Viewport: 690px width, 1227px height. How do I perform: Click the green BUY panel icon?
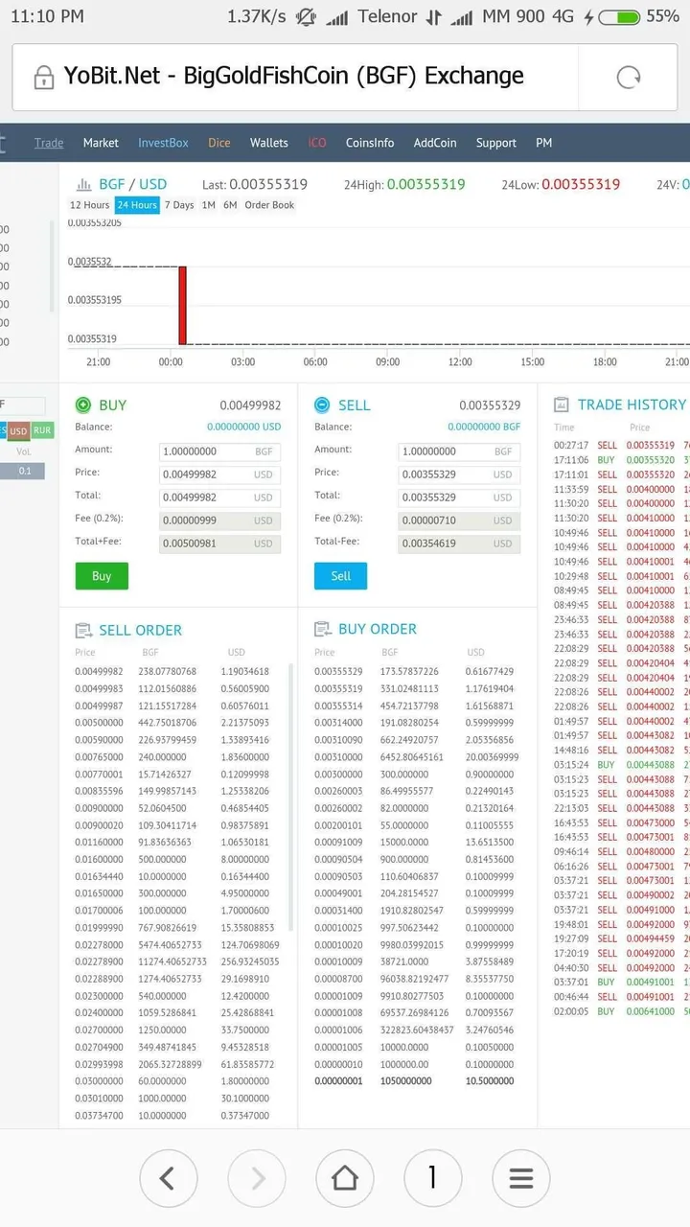click(x=83, y=405)
